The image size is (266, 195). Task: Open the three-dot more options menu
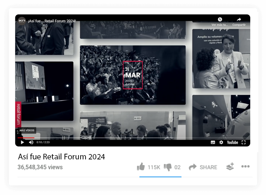[245, 167]
